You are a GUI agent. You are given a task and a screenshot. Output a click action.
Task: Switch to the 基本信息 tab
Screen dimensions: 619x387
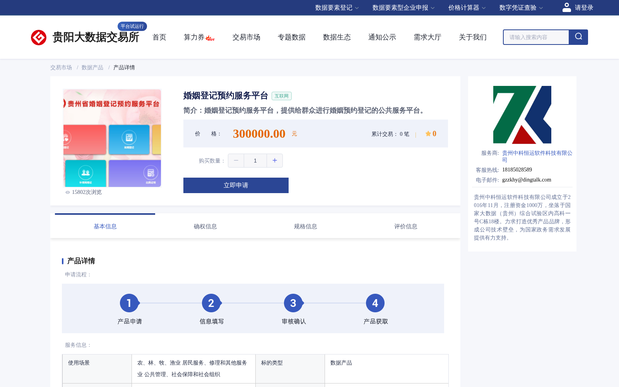point(105,226)
